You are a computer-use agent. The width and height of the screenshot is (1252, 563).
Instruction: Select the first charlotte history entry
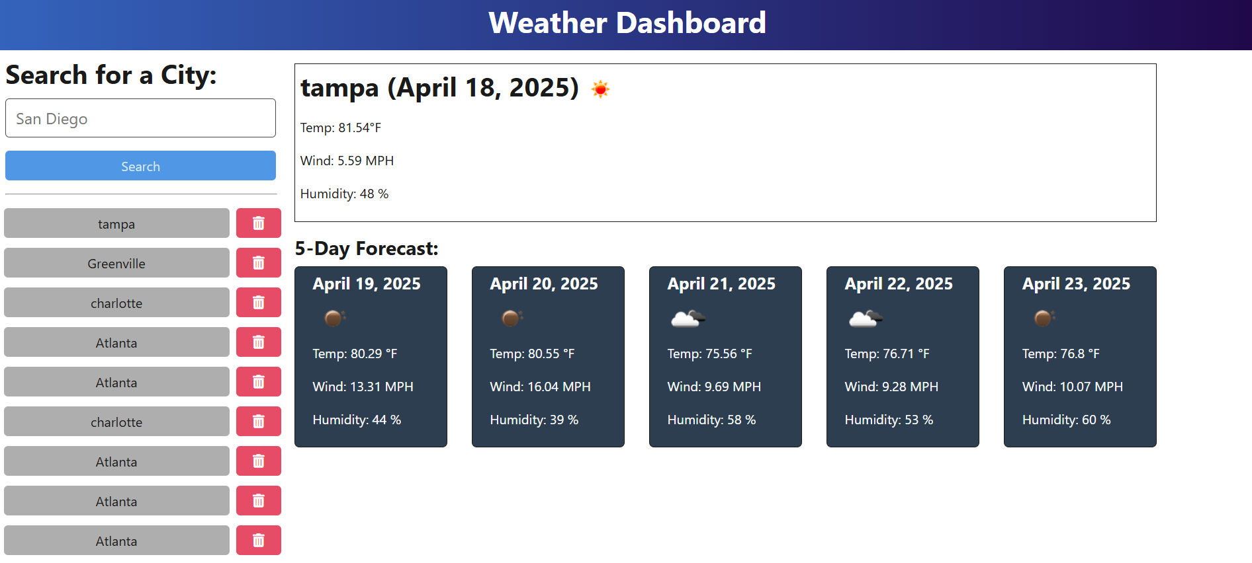(116, 303)
